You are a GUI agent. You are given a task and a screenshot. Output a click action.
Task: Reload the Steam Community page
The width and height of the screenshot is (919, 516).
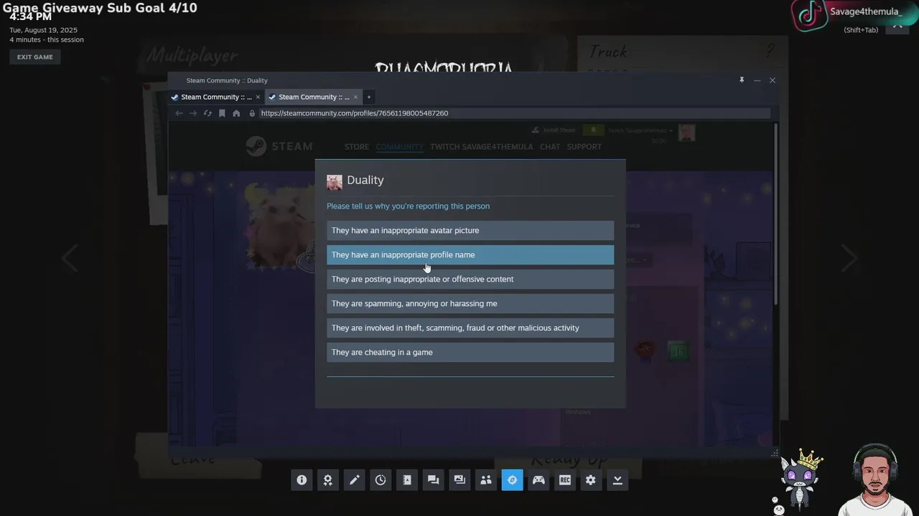tap(207, 113)
